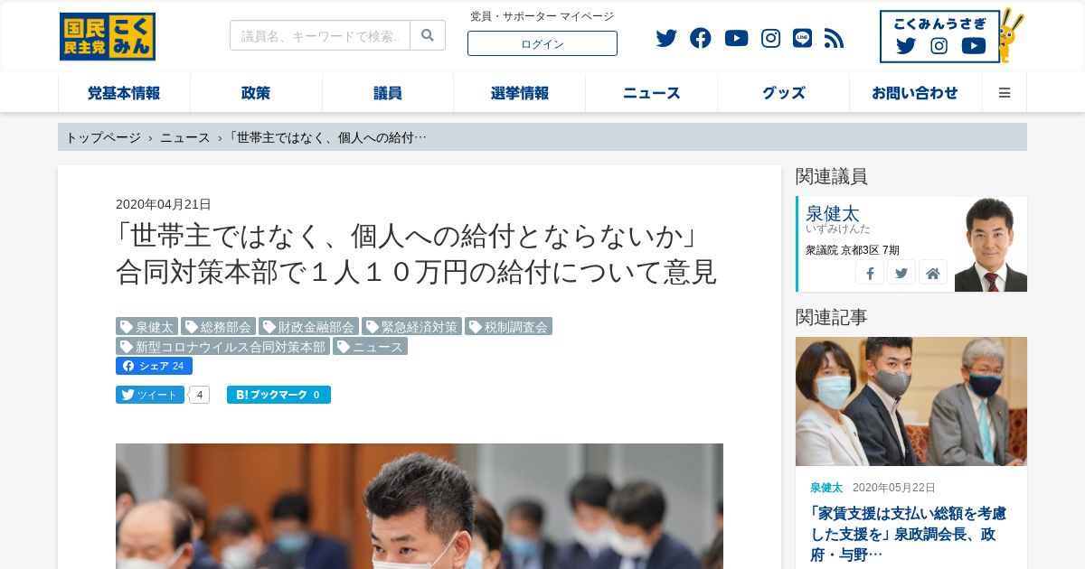
Task: Click the 党員・サポーター マイページ text
Action: pyautogui.click(x=542, y=16)
